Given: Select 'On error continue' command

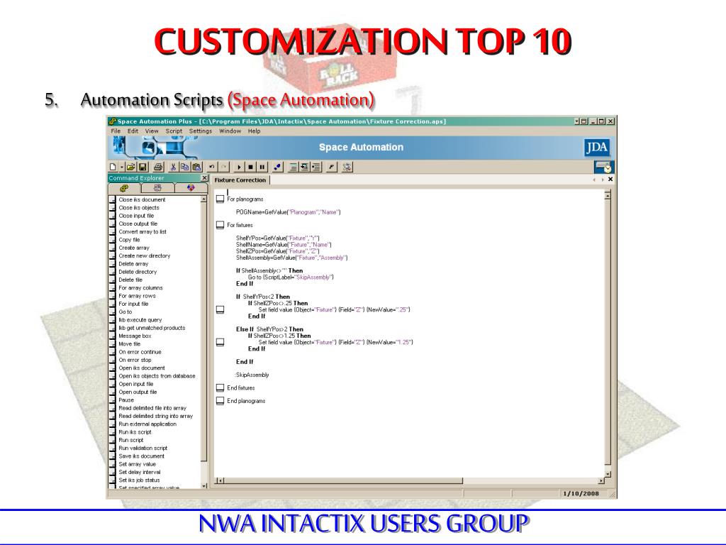Looking at the screenshot, I should (x=140, y=352).
